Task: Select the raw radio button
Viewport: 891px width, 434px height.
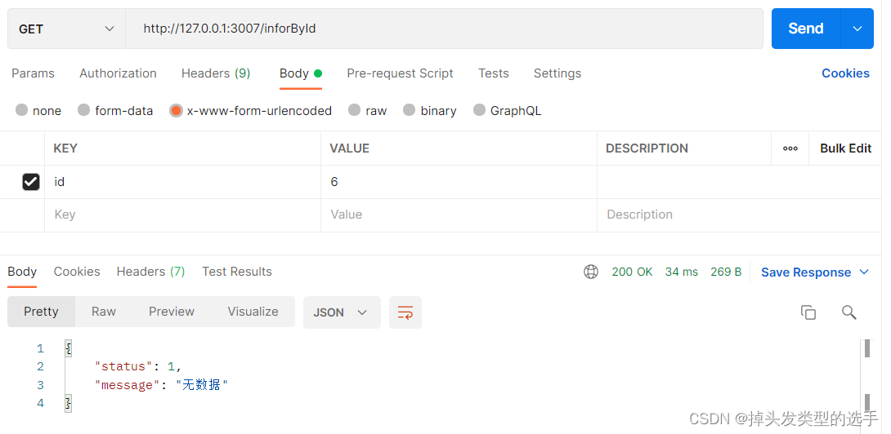Action: click(354, 110)
